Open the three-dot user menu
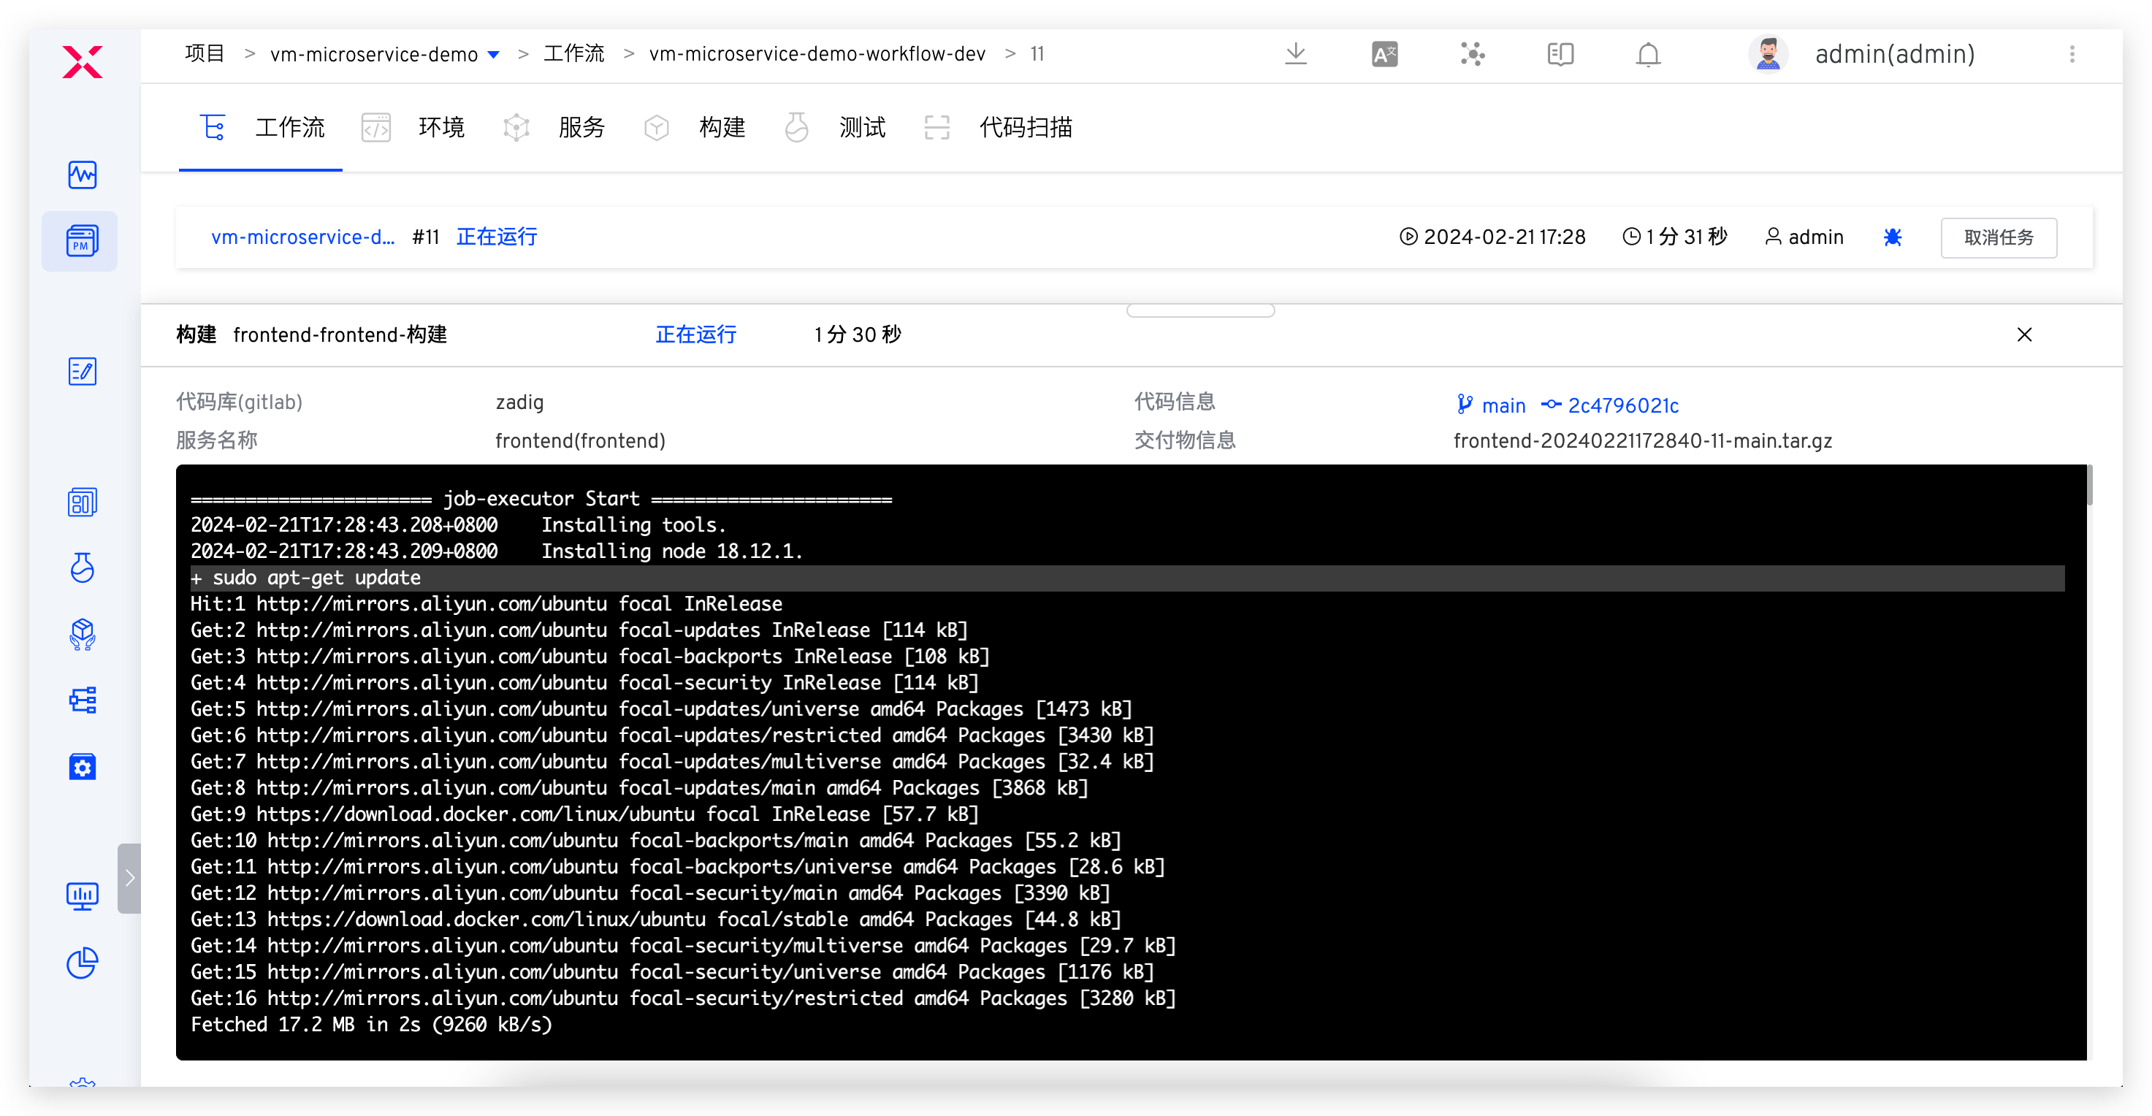 coord(2072,54)
